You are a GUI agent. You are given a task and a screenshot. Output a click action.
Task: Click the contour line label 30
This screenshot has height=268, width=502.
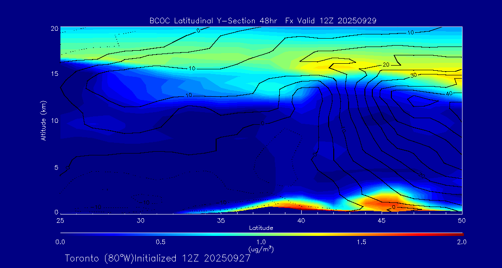click(415, 75)
